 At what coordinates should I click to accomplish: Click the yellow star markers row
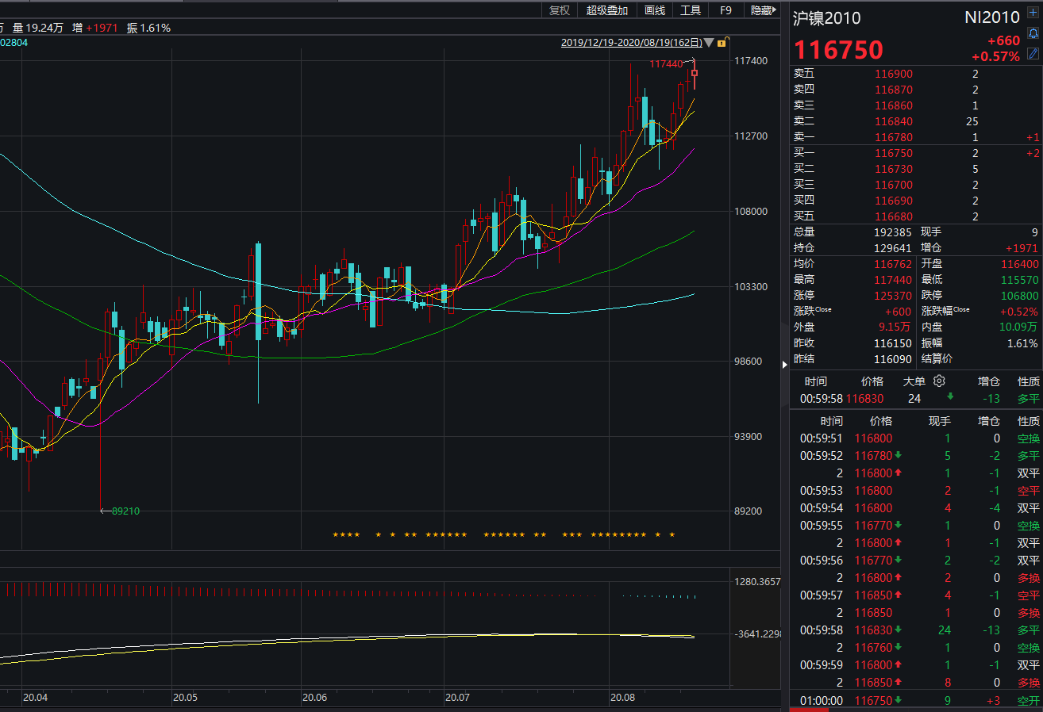click(x=504, y=535)
